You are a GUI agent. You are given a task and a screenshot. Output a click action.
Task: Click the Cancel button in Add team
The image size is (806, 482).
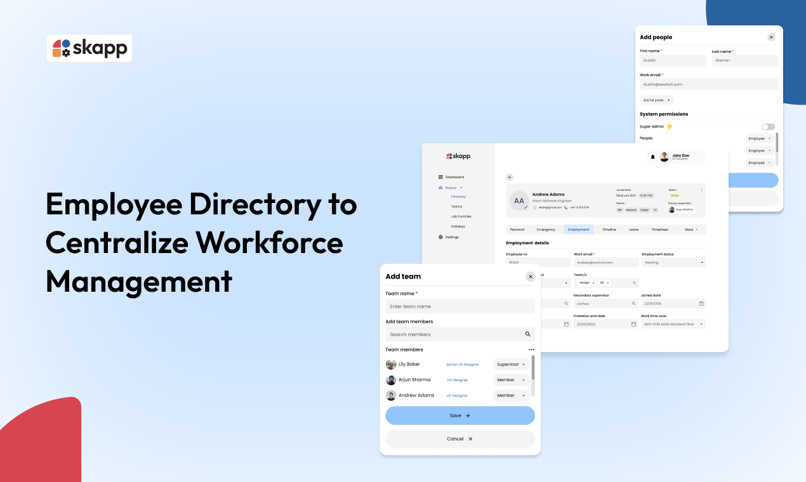460,439
